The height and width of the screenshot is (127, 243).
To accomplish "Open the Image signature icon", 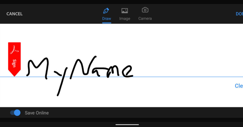I will point(125,11).
